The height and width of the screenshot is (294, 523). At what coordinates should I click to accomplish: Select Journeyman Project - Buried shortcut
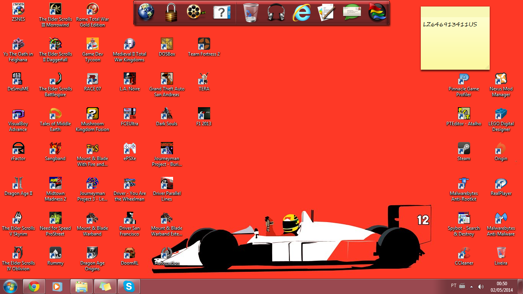[x=167, y=148]
